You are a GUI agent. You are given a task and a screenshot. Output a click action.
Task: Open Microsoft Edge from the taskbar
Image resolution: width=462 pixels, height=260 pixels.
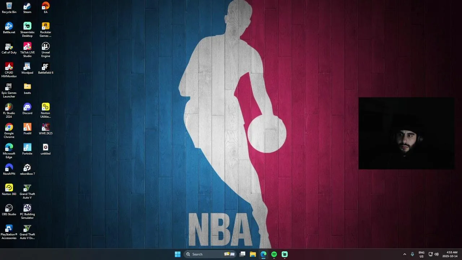[263, 254]
